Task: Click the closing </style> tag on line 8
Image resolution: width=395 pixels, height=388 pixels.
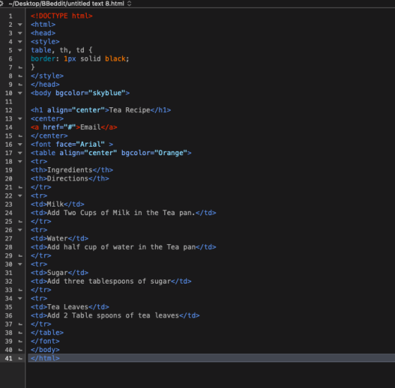Action: 47,76
